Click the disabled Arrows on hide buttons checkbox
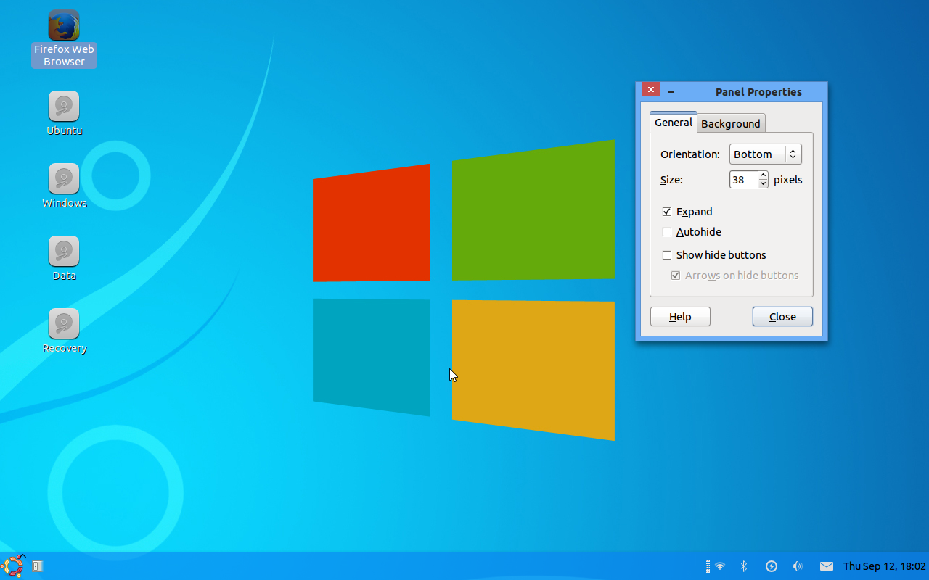The width and height of the screenshot is (929, 580). coord(676,275)
